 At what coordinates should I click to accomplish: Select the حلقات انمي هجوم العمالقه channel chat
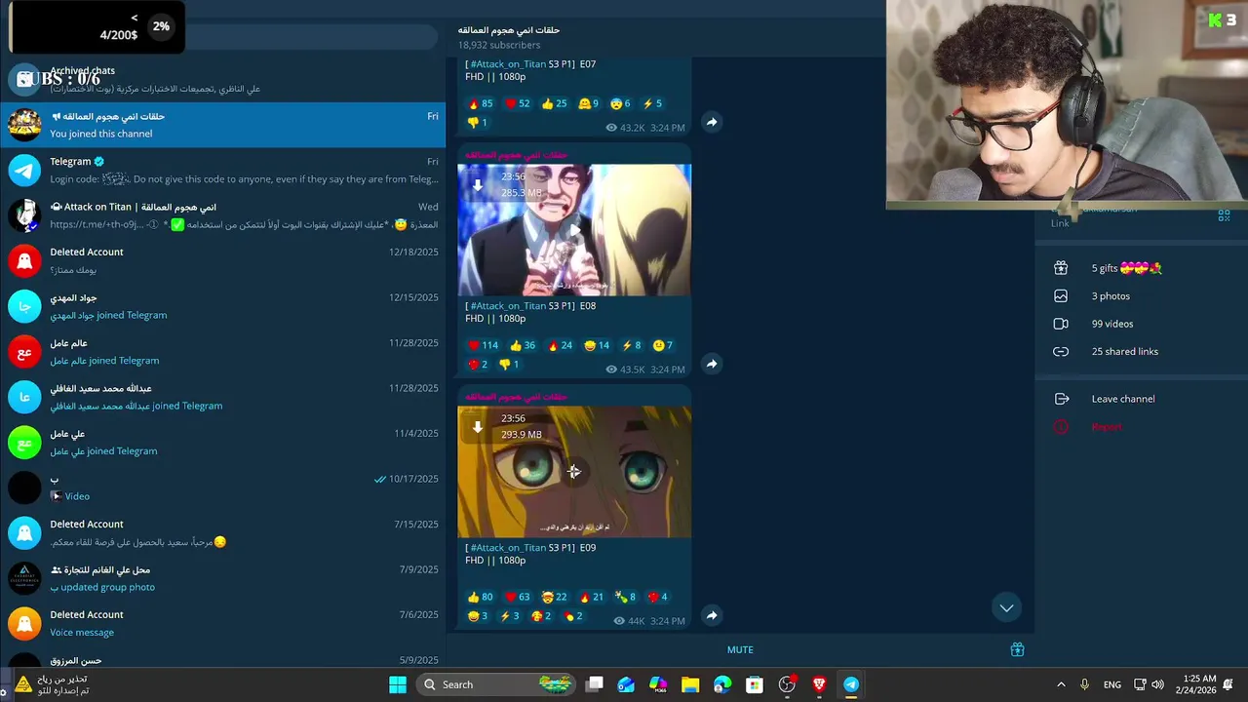(222, 125)
